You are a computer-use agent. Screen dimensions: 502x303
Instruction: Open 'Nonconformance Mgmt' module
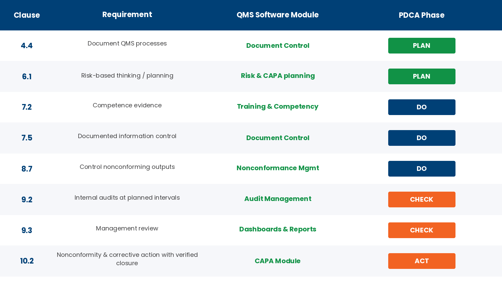pos(278,168)
